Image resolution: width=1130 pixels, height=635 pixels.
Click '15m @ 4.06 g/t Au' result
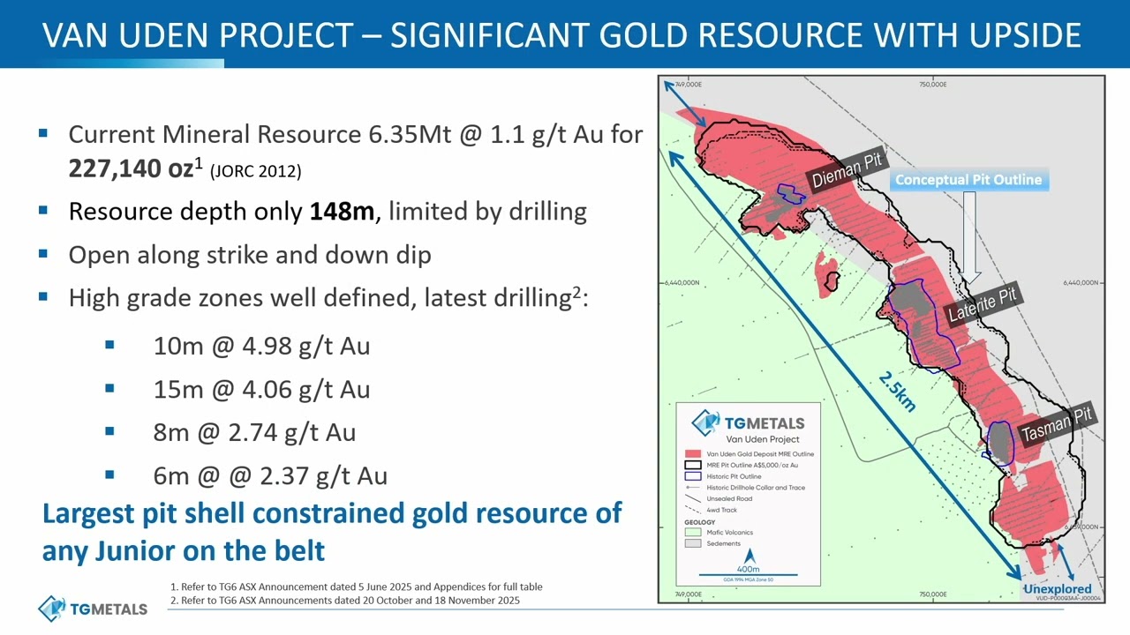pos(261,389)
